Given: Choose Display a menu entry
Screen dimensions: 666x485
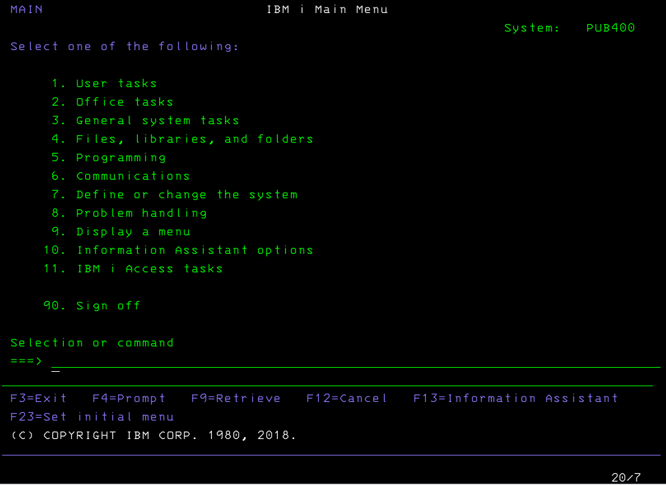Looking at the screenshot, I should (x=121, y=232).
